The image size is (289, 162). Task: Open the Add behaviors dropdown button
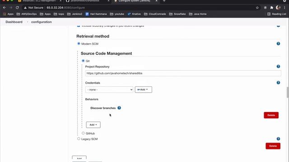click(x=93, y=125)
